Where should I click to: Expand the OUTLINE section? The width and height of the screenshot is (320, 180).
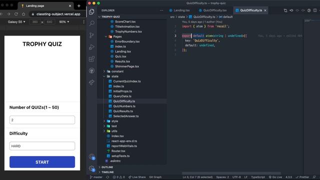[x=107, y=167]
